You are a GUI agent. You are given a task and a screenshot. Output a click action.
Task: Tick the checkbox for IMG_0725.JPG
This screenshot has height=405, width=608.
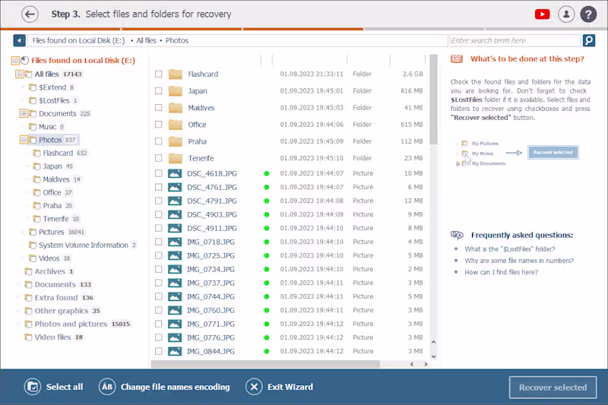[x=159, y=255]
